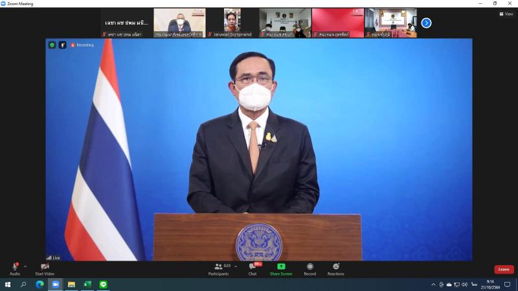Image resolution: width=518 pixels, height=291 pixels.
Task: Show hidden system tray icons
Action: coord(433,285)
